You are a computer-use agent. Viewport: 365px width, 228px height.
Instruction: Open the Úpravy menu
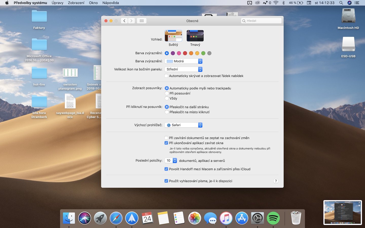[x=58, y=3]
